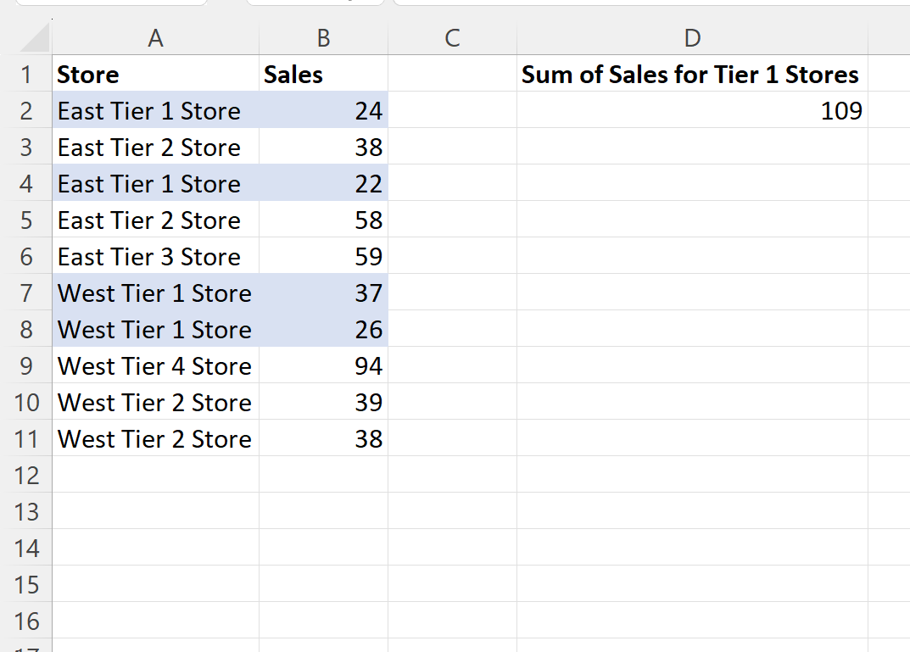Select the West Tier 4 Store cell
Viewport: 910px width, 652px height.
pyautogui.click(x=155, y=365)
